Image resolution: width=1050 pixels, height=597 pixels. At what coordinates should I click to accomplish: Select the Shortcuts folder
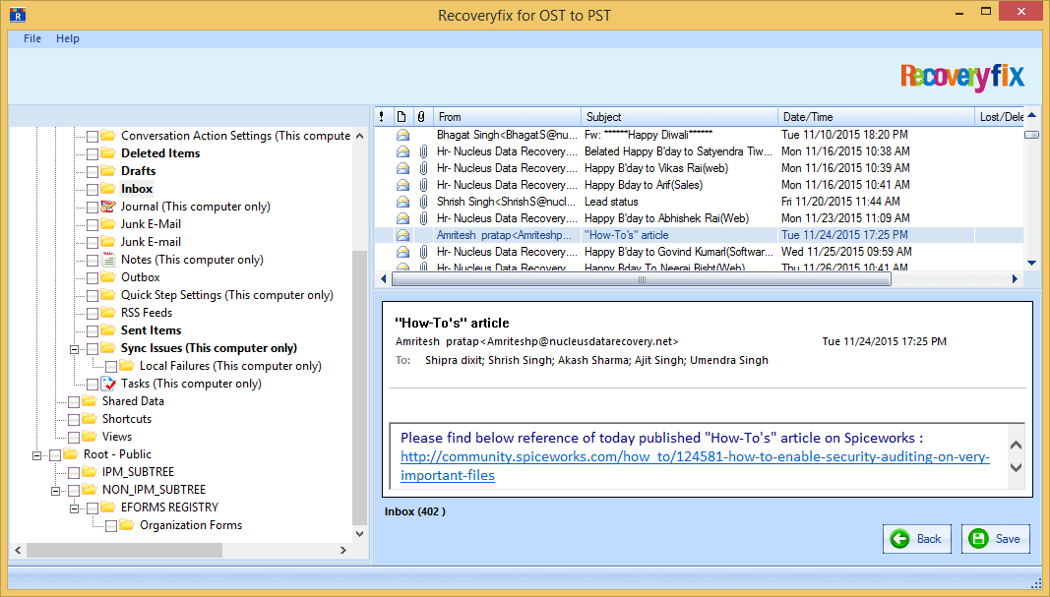click(x=127, y=419)
